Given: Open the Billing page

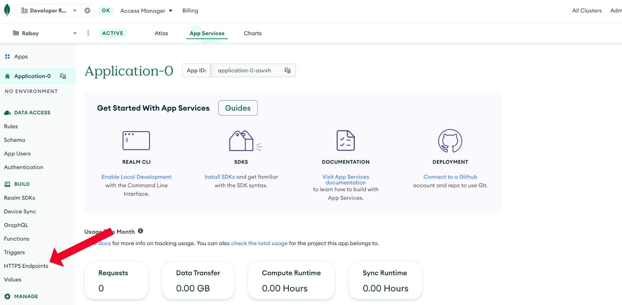Looking at the screenshot, I should (x=190, y=10).
